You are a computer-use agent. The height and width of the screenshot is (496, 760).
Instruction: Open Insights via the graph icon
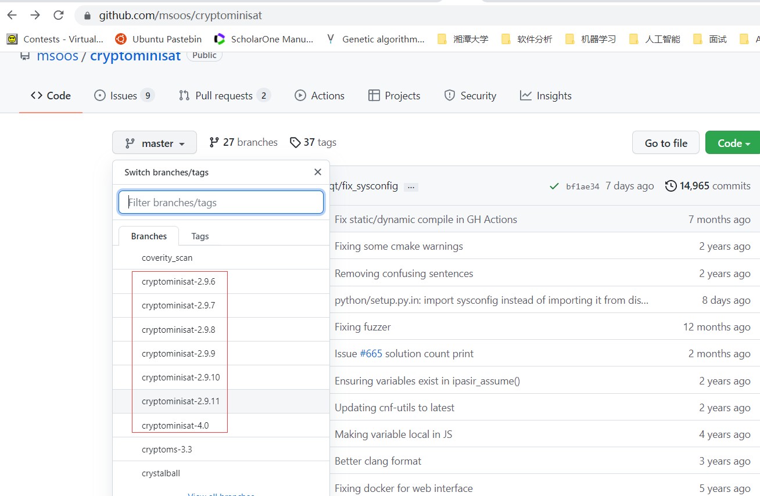(526, 95)
